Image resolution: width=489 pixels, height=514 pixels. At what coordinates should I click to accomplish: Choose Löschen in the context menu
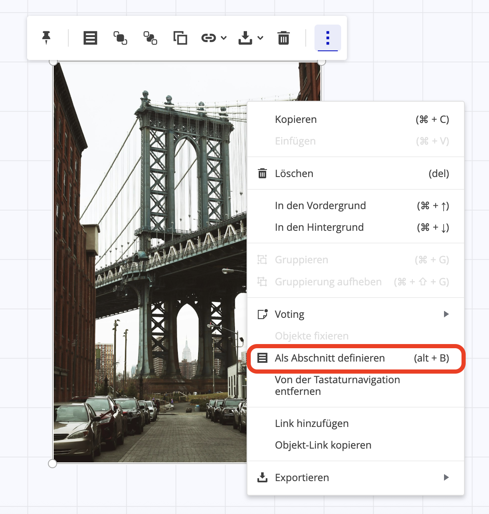pos(294,174)
